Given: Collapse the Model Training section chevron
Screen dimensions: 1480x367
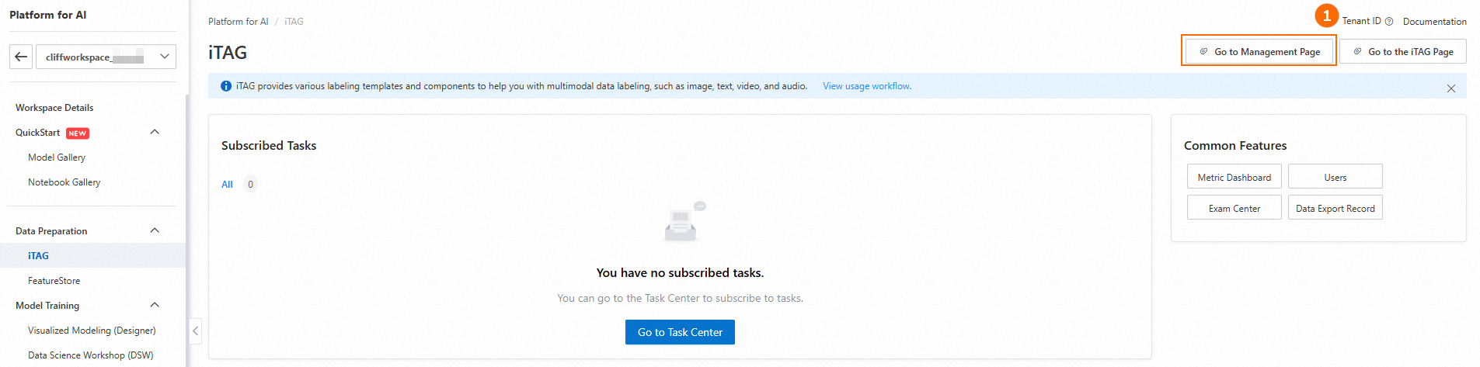Looking at the screenshot, I should [x=155, y=305].
